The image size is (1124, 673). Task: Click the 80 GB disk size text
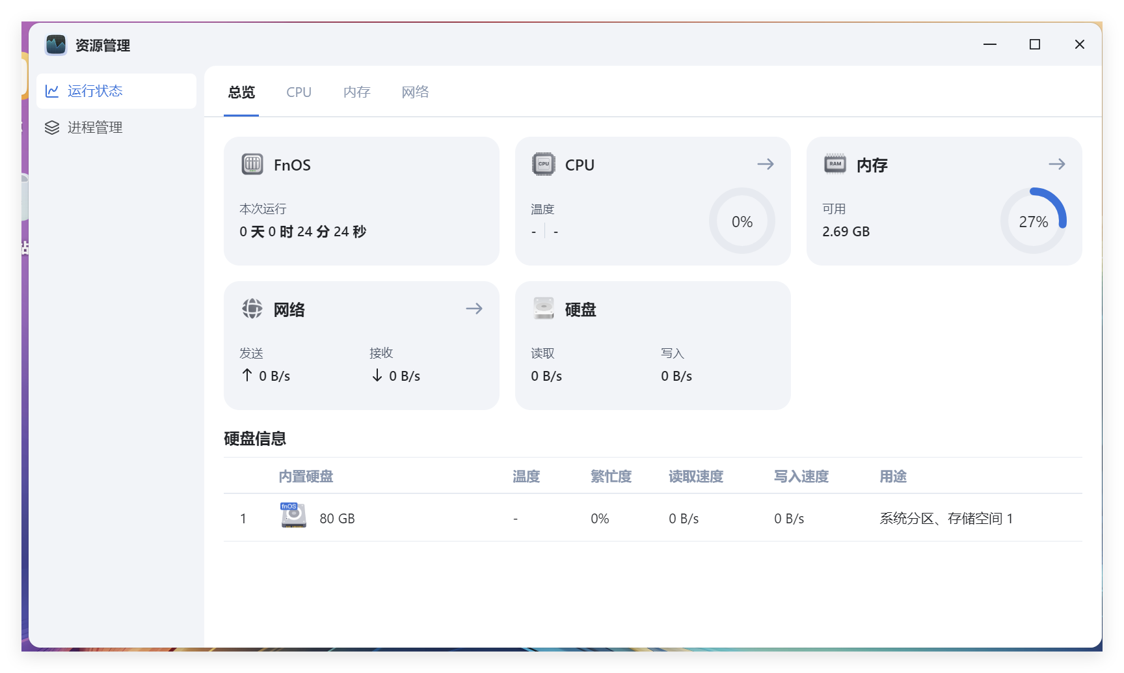coord(337,519)
